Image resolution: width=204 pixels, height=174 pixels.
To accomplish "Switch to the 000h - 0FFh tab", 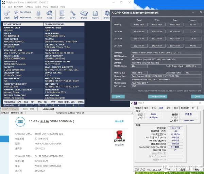I will click(x=10, y=109).
